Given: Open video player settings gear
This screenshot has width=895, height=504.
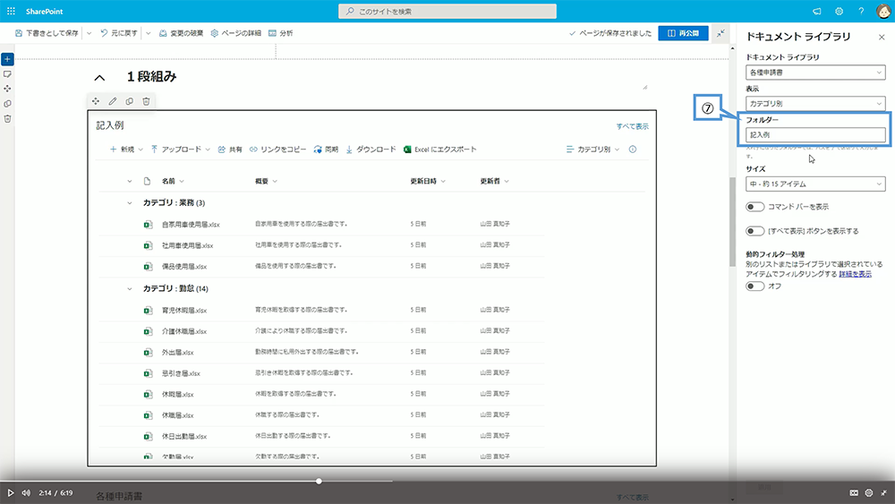Looking at the screenshot, I should pos(869,492).
